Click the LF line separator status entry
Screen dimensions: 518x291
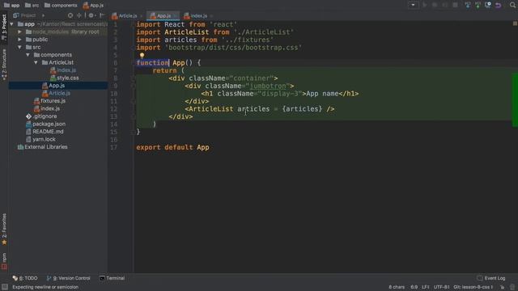426,287
